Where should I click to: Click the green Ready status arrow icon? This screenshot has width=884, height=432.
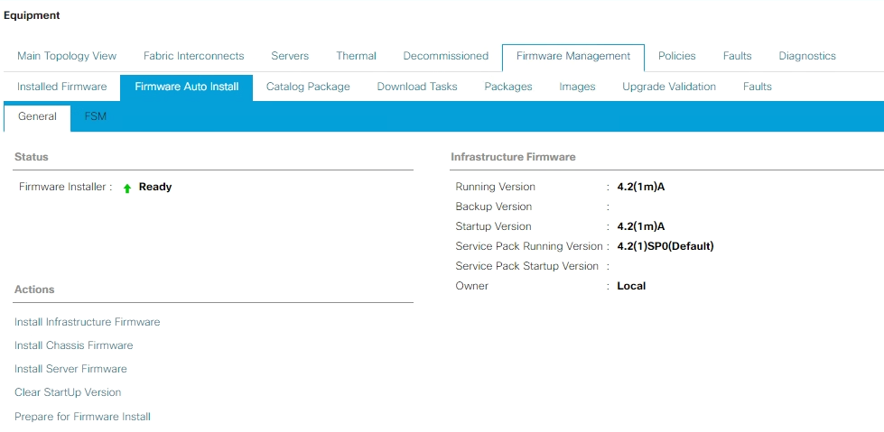[127, 188]
